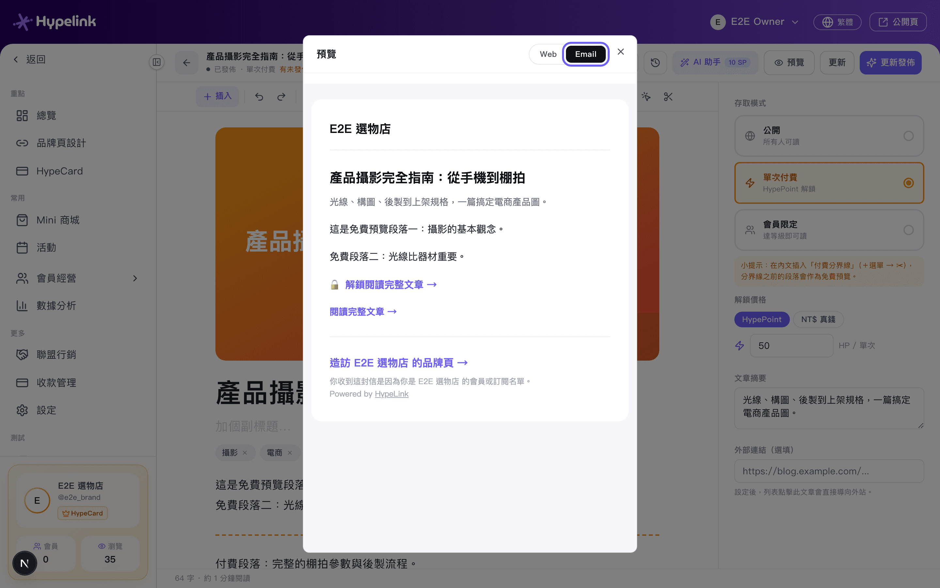Click the 更新發佈 publish button
The image size is (940, 588).
[890, 63]
